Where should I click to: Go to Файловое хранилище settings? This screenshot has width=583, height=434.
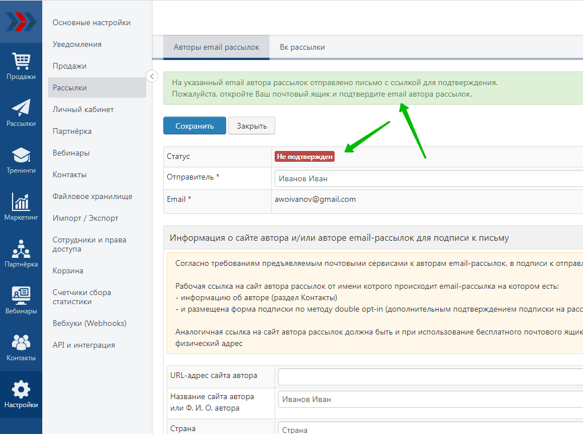(x=93, y=197)
